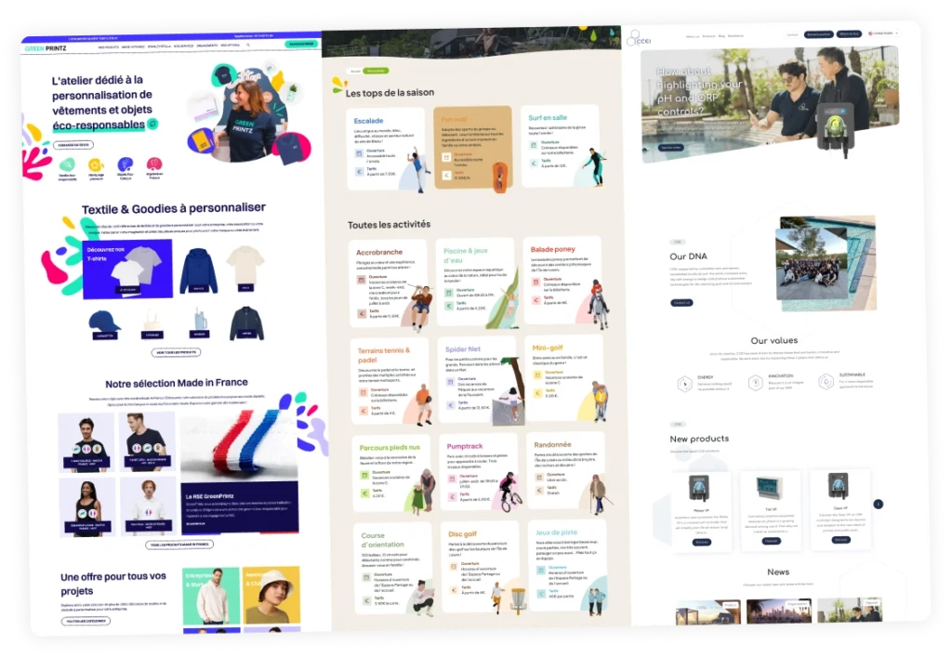Click the Sustainable hexagon icon under Our values
The height and width of the screenshot is (657, 952).
826,381
